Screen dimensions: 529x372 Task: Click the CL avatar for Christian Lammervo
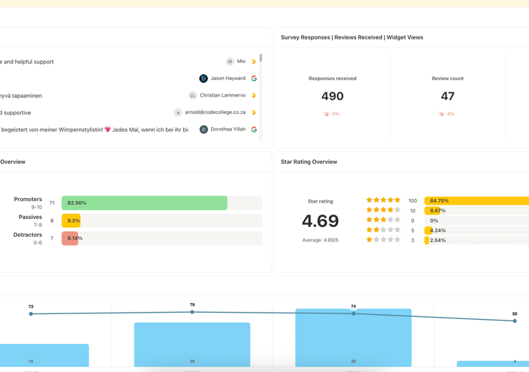(192, 95)
